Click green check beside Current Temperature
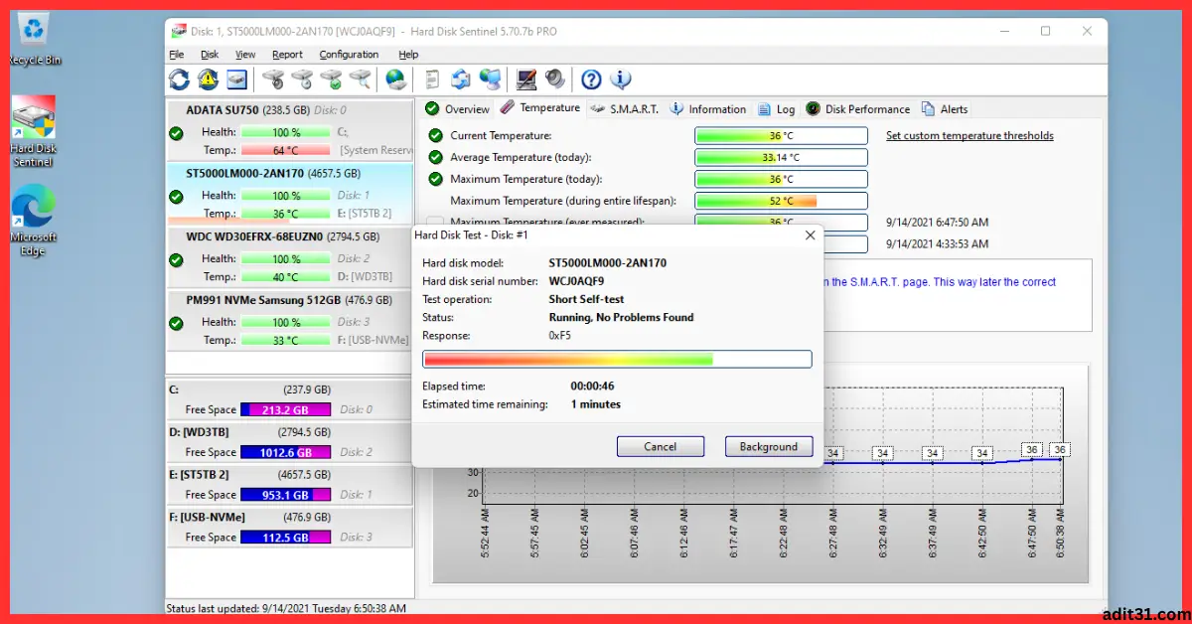The height and width of the screenshot is (624, 1192). tap(435, 136)
